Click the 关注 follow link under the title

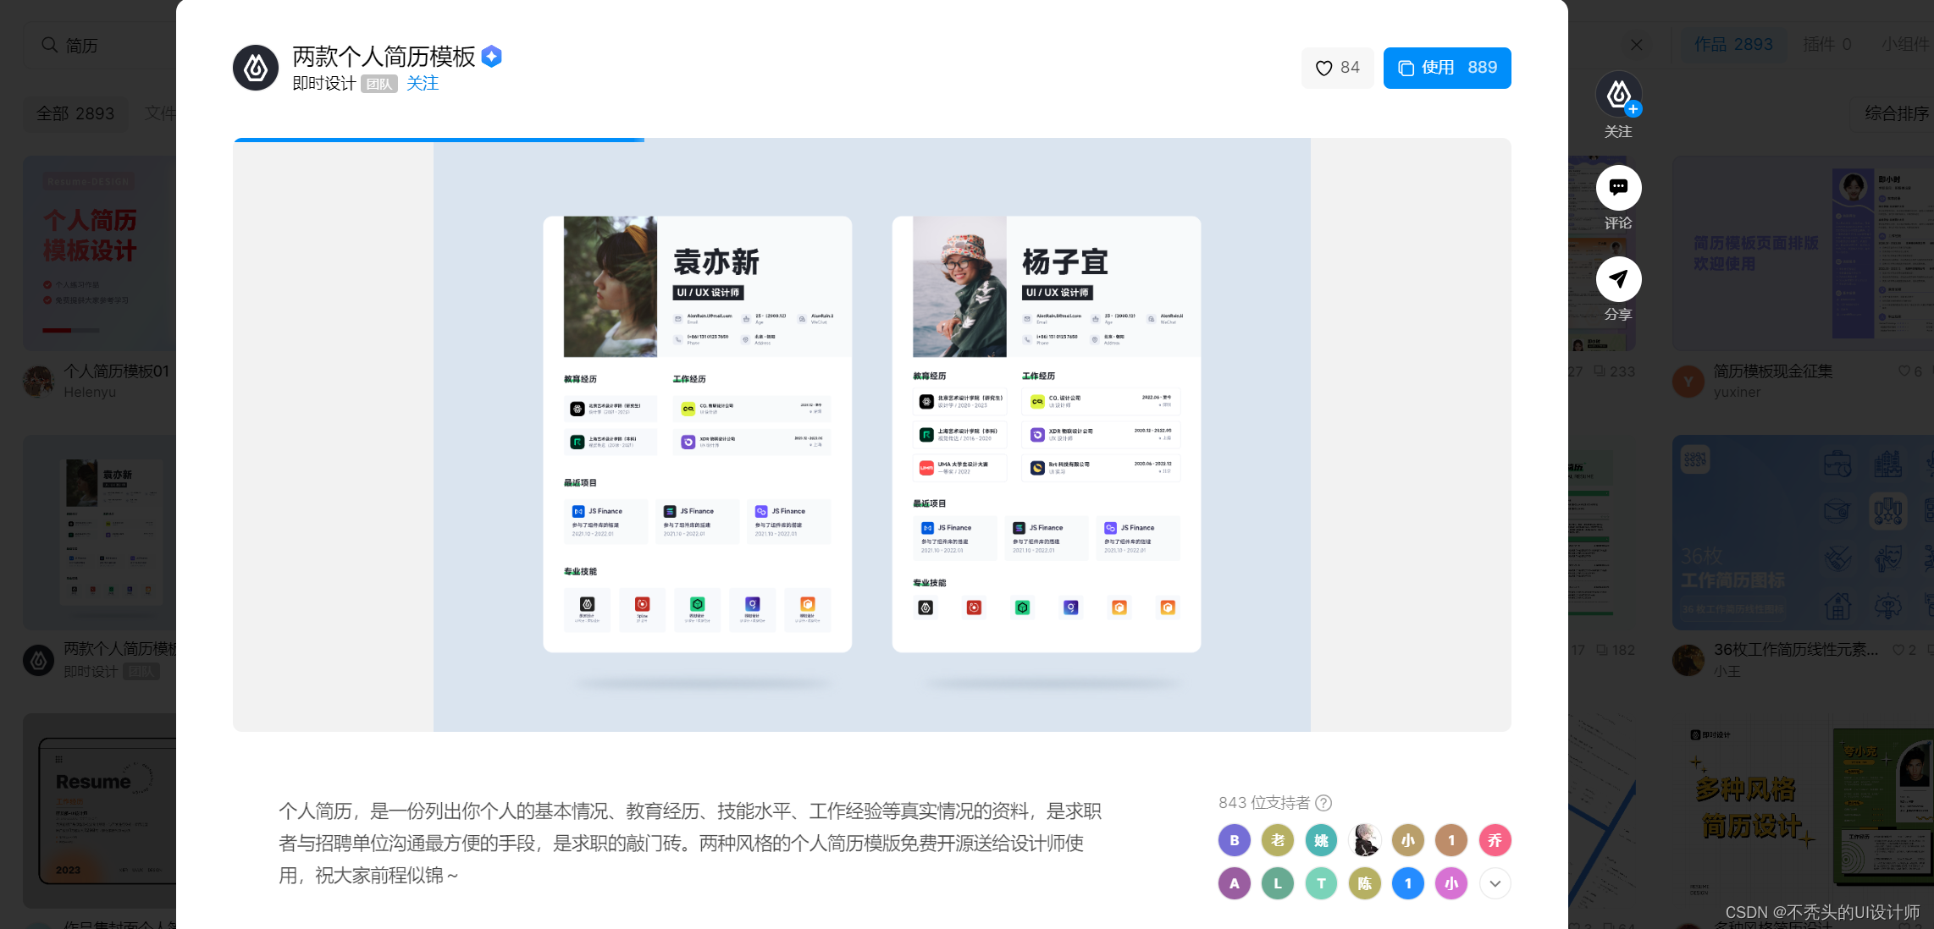point(423,83)
